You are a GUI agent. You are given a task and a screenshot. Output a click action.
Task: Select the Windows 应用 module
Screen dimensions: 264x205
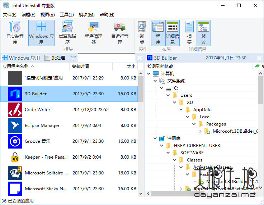point(41,33)
